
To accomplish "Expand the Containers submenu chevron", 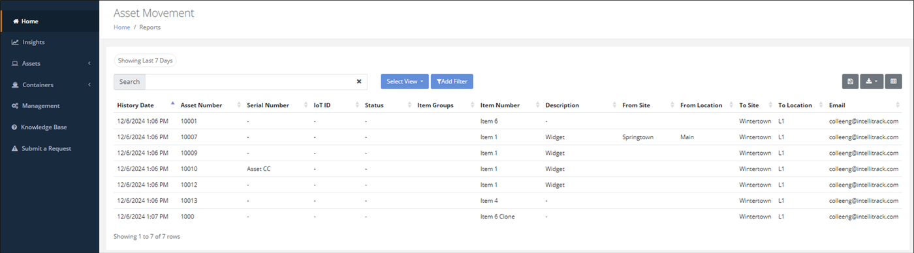I will (x=89, y=85).
